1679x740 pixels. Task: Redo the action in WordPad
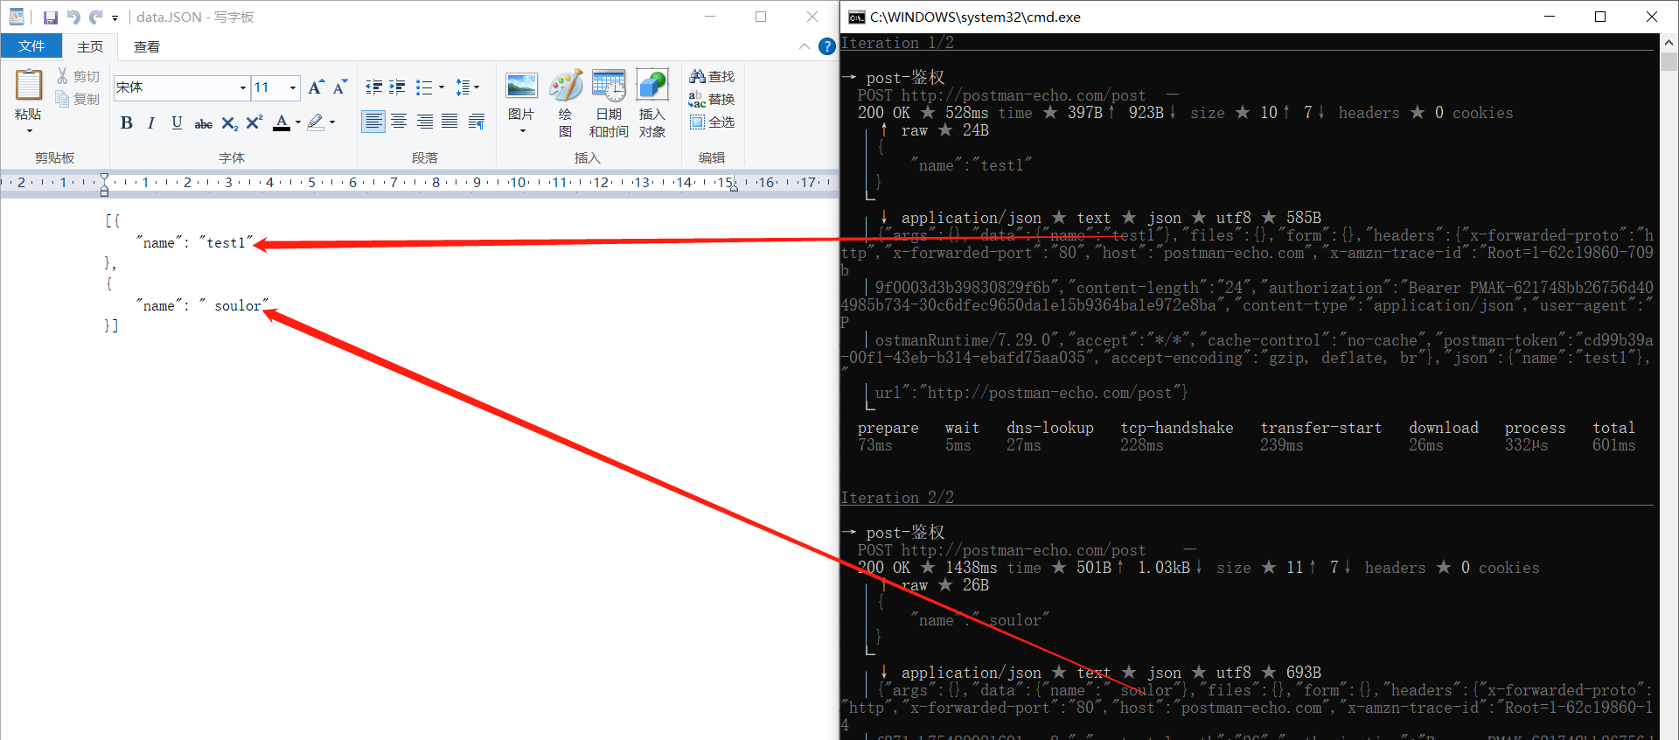pos(95,17)
